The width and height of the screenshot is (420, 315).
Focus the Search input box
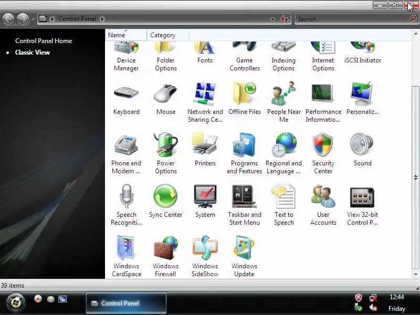[351, 19]
